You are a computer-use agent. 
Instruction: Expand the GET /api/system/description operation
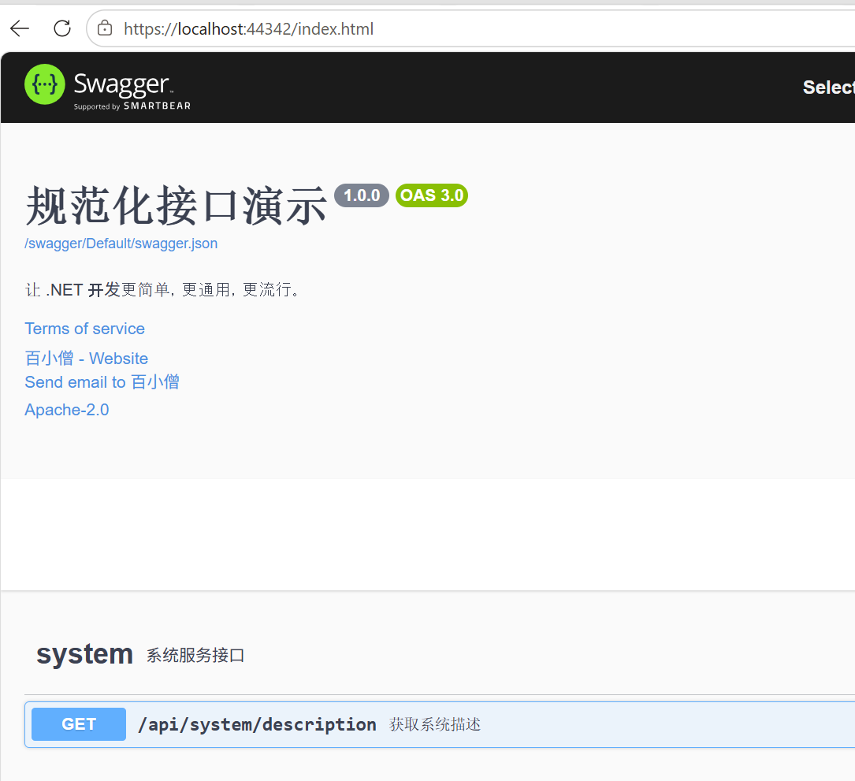(440, 724)
